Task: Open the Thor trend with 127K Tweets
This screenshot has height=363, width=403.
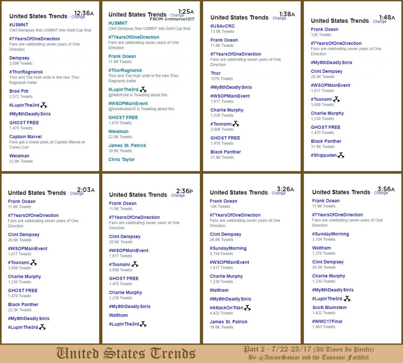Action: point(216,73)
